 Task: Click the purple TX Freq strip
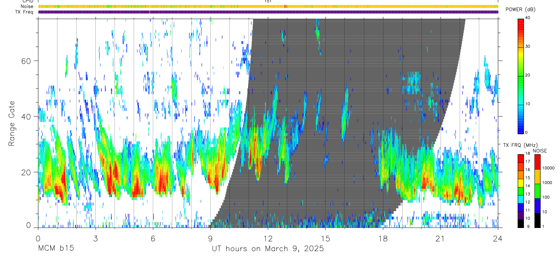coord(268,12)
